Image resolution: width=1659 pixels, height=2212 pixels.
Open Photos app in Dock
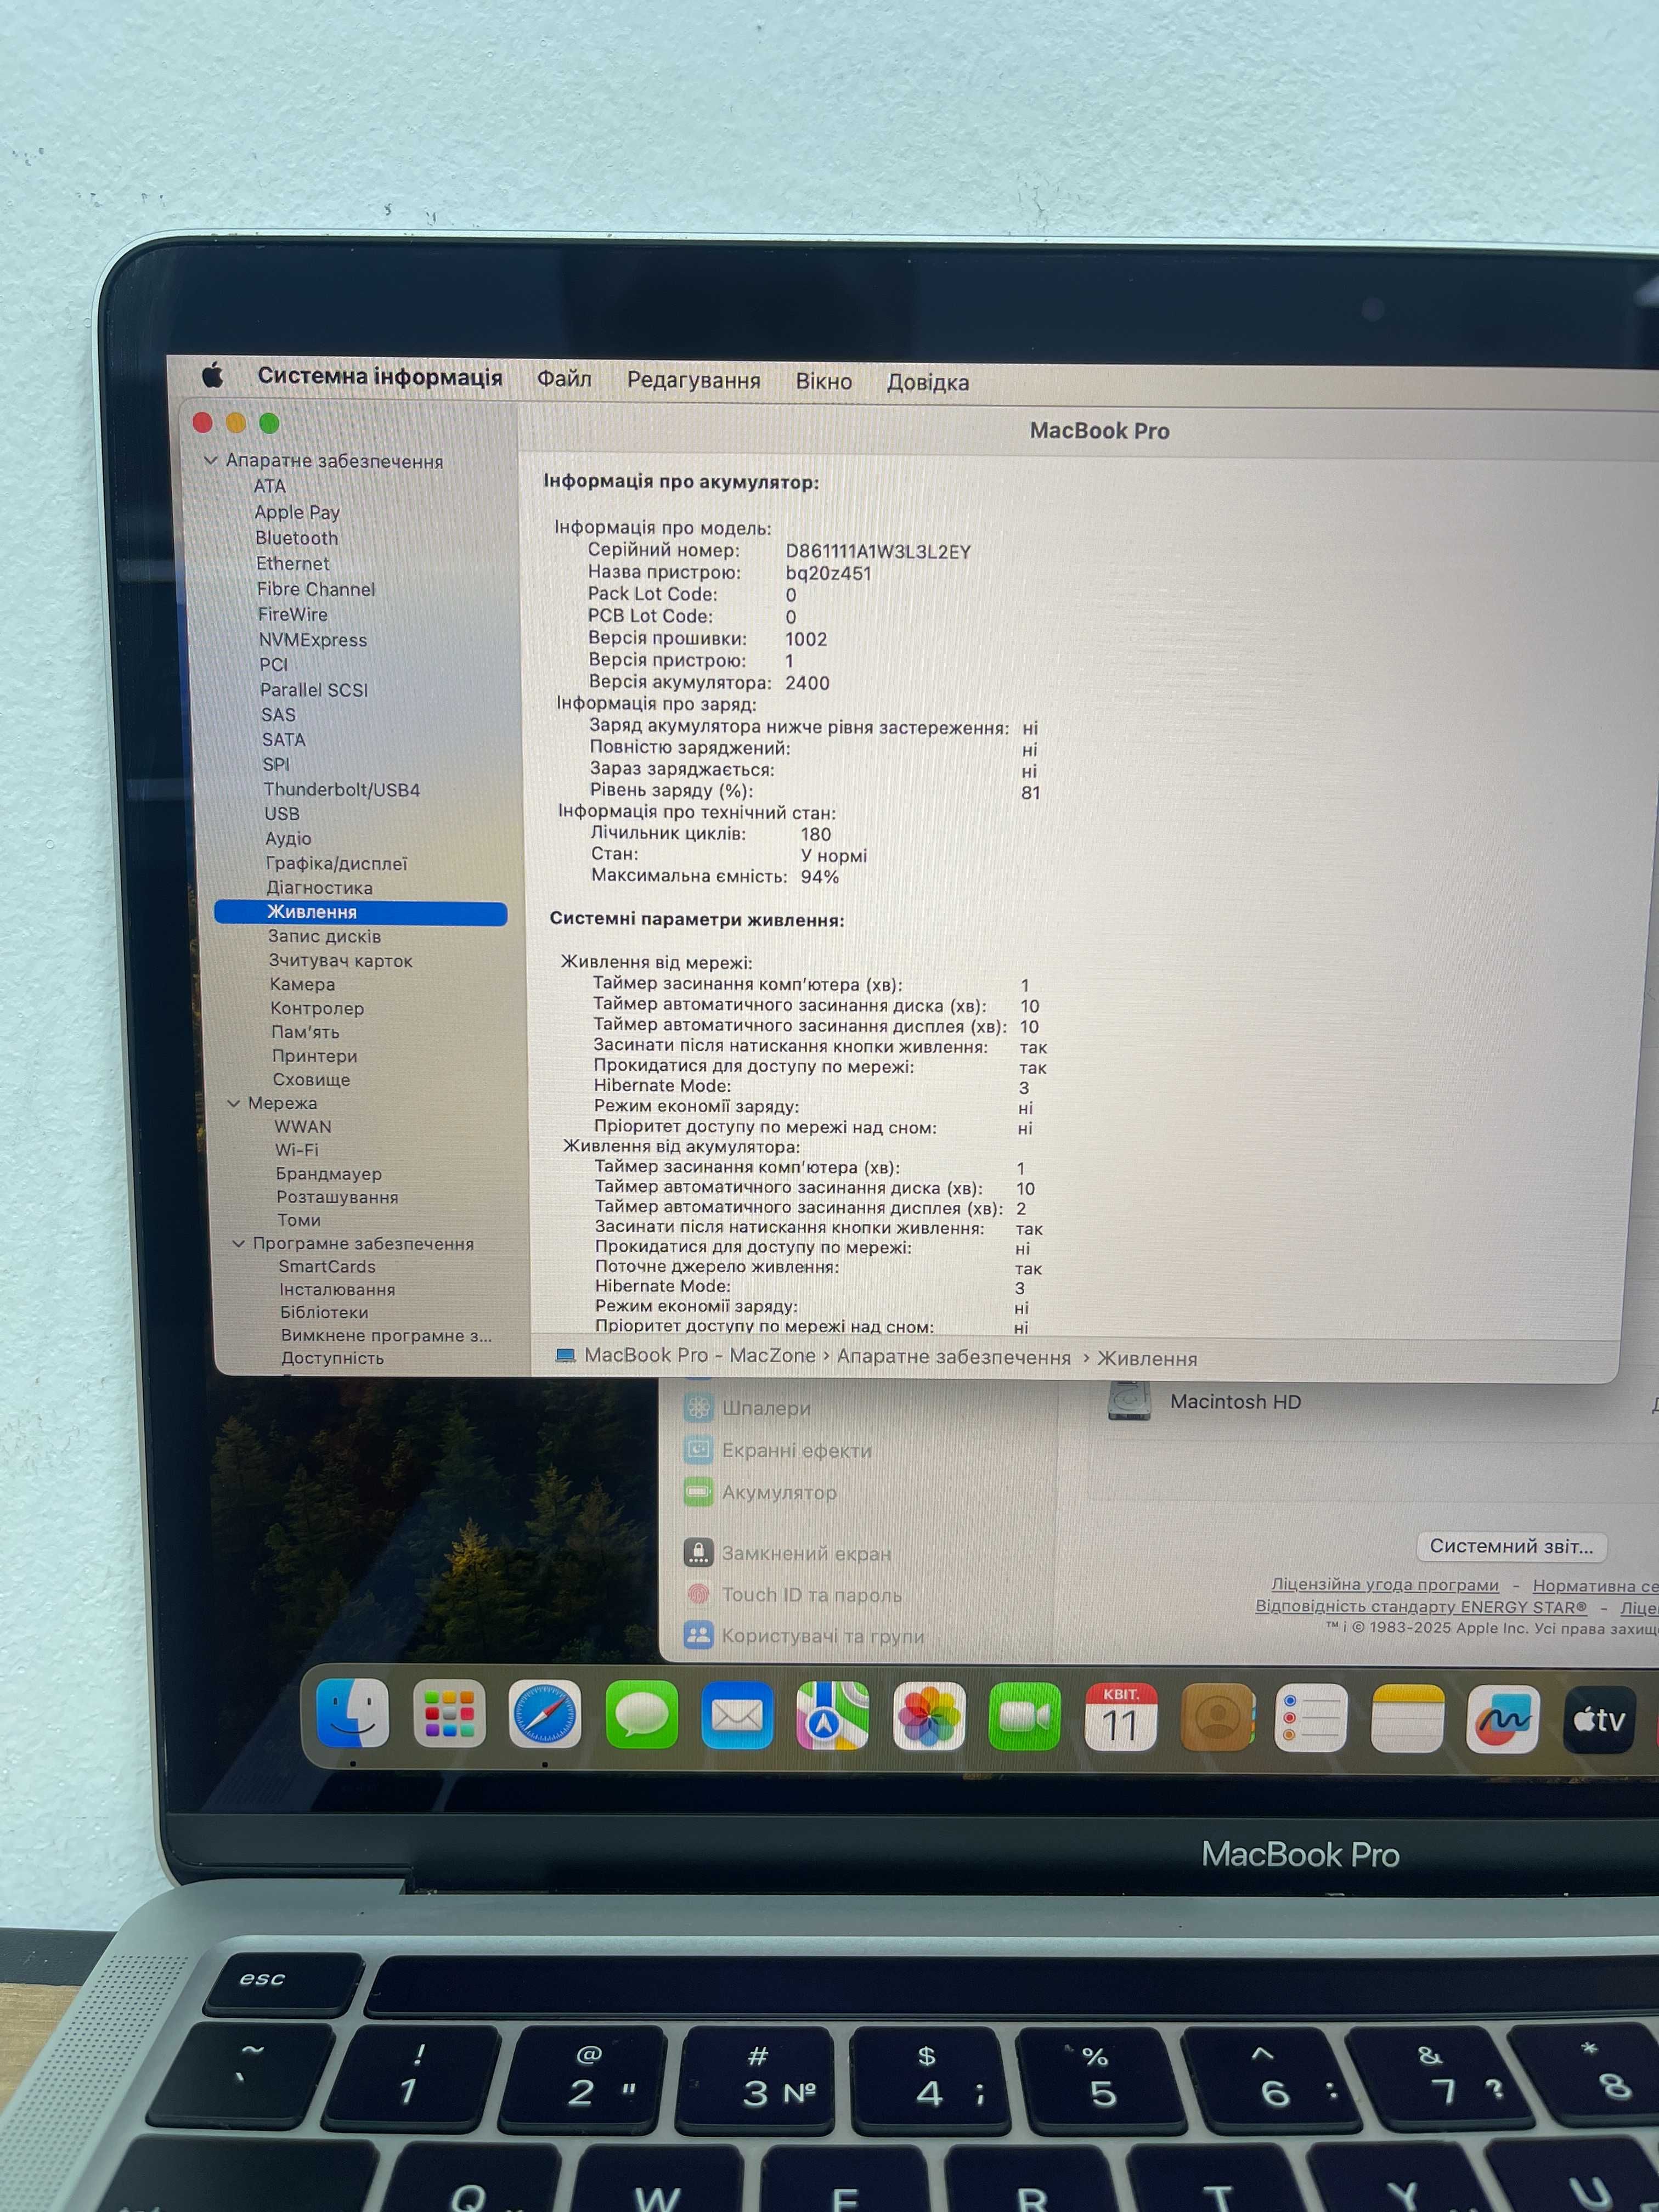point(929,1716)
